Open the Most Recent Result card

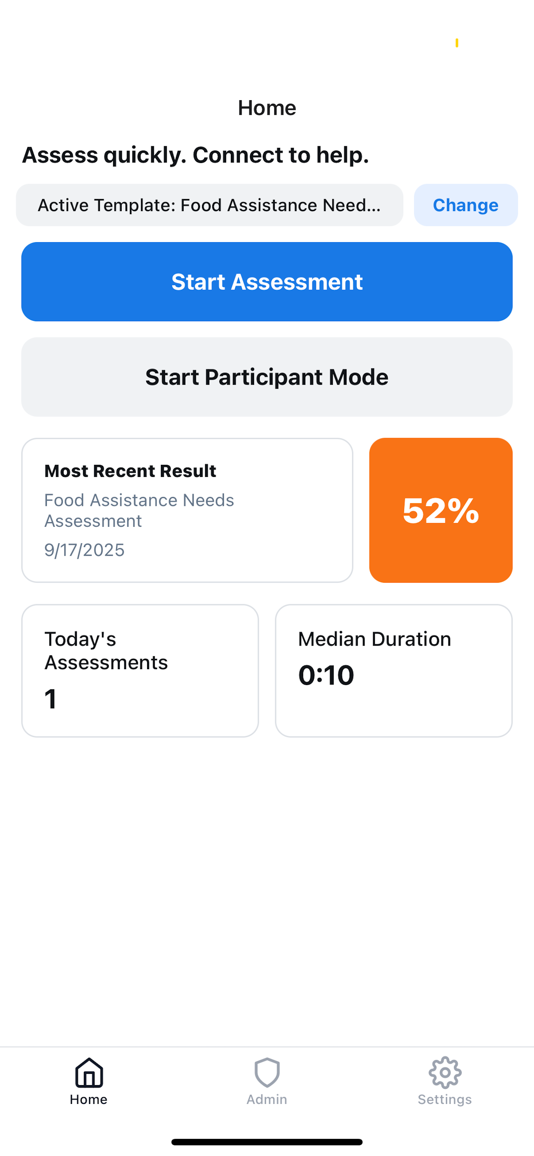(187, 510)
